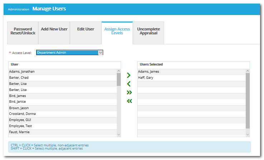The height and width of the screenshot is (160, 264).
Task: Click double right arrows to add all users
Action: 129,92
